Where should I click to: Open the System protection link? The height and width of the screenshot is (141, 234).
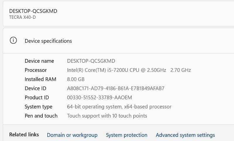(x=127, y=135)
